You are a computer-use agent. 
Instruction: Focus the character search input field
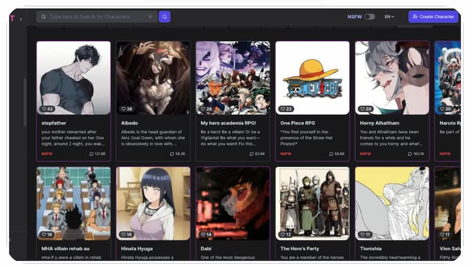97,17
